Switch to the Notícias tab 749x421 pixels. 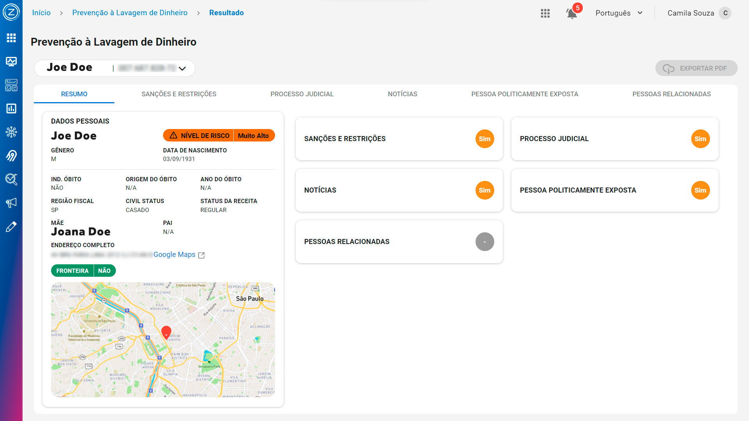tap(402, 94)
